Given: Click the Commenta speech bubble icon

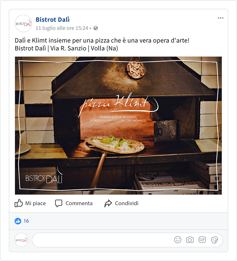Looking at the screenshot, I should (x=59, y=203).
